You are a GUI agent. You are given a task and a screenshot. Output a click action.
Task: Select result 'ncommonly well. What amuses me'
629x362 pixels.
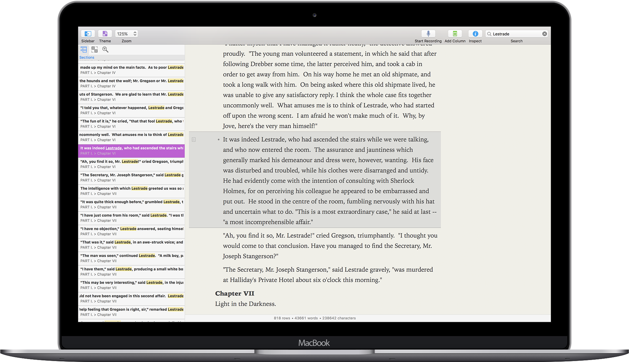(131, 137)
